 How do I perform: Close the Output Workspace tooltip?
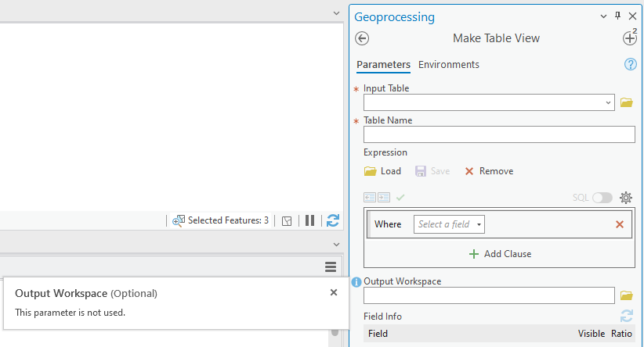334,292
